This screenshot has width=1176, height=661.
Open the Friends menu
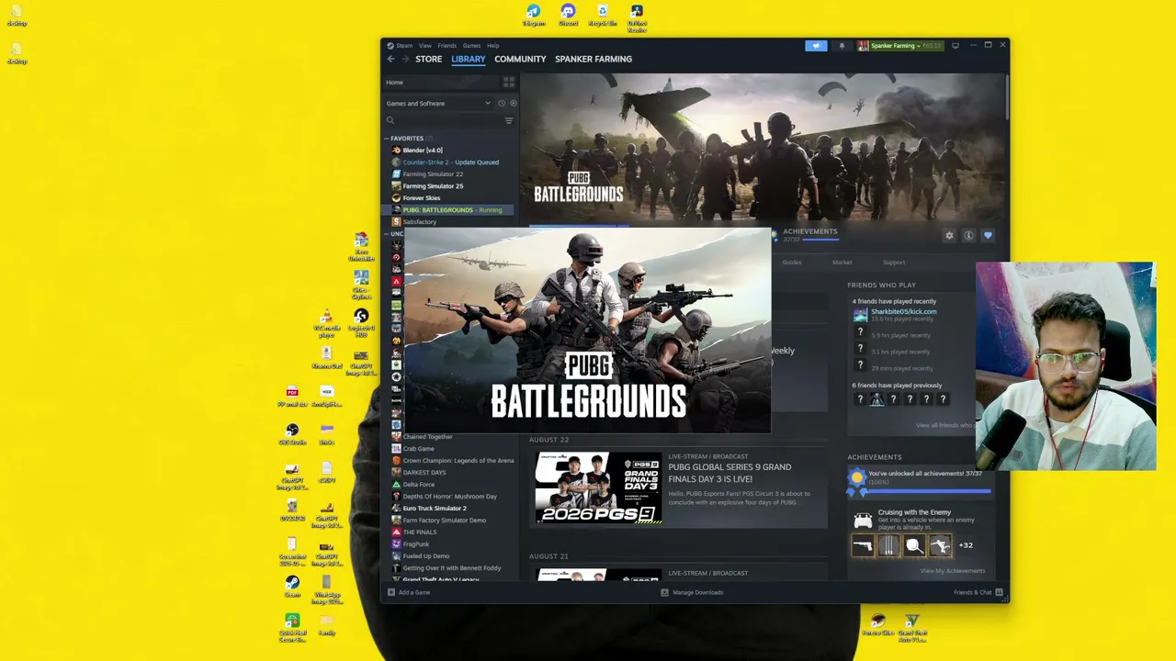point(447,46)
